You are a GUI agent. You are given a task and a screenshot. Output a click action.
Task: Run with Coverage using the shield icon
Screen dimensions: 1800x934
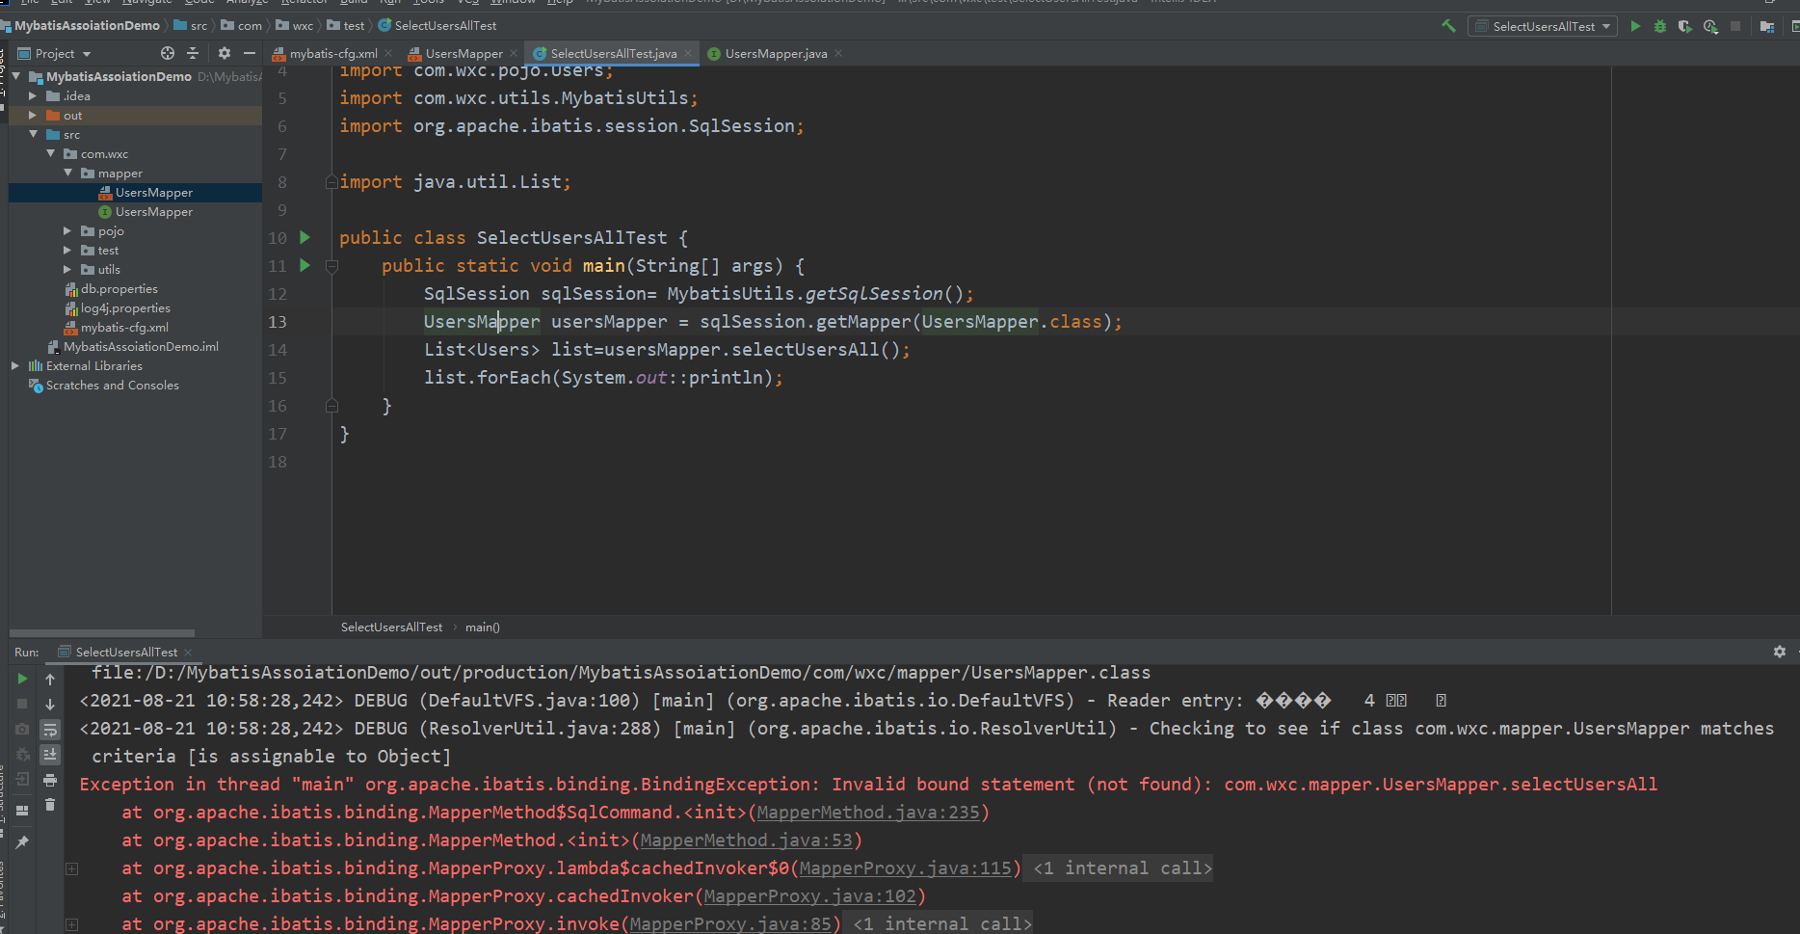(1684, 26)
